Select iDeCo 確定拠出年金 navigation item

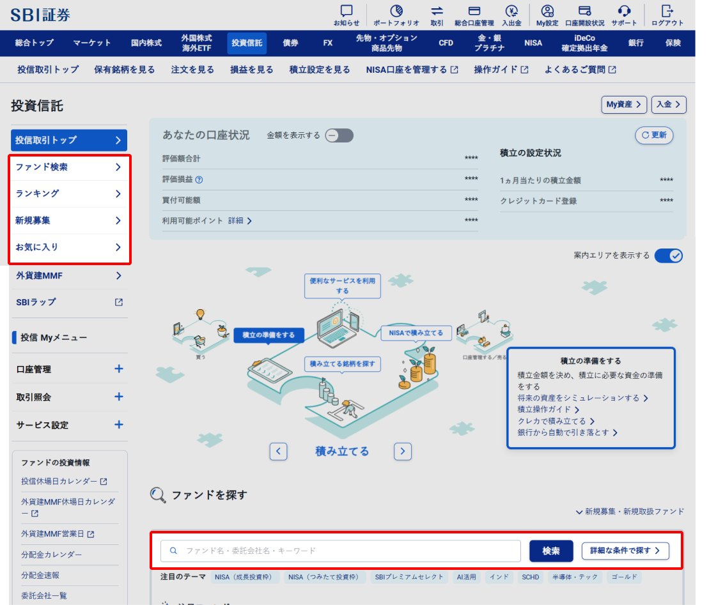click(584, 43)
